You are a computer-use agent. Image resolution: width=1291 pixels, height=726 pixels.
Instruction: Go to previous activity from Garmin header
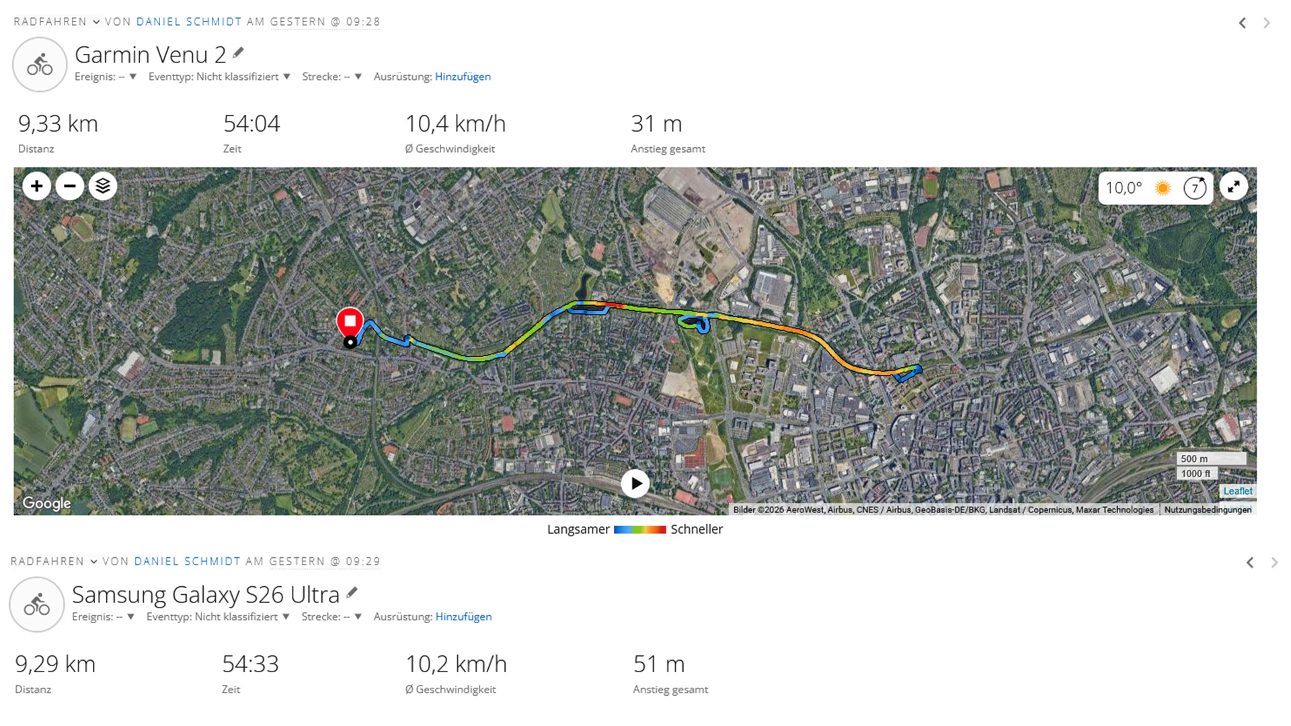tap(1243, 24)
